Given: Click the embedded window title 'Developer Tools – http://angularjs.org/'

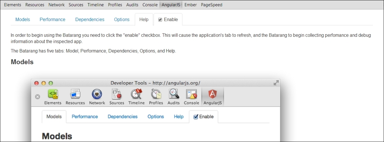Looking at the screenshot, I should pos(155,83).
